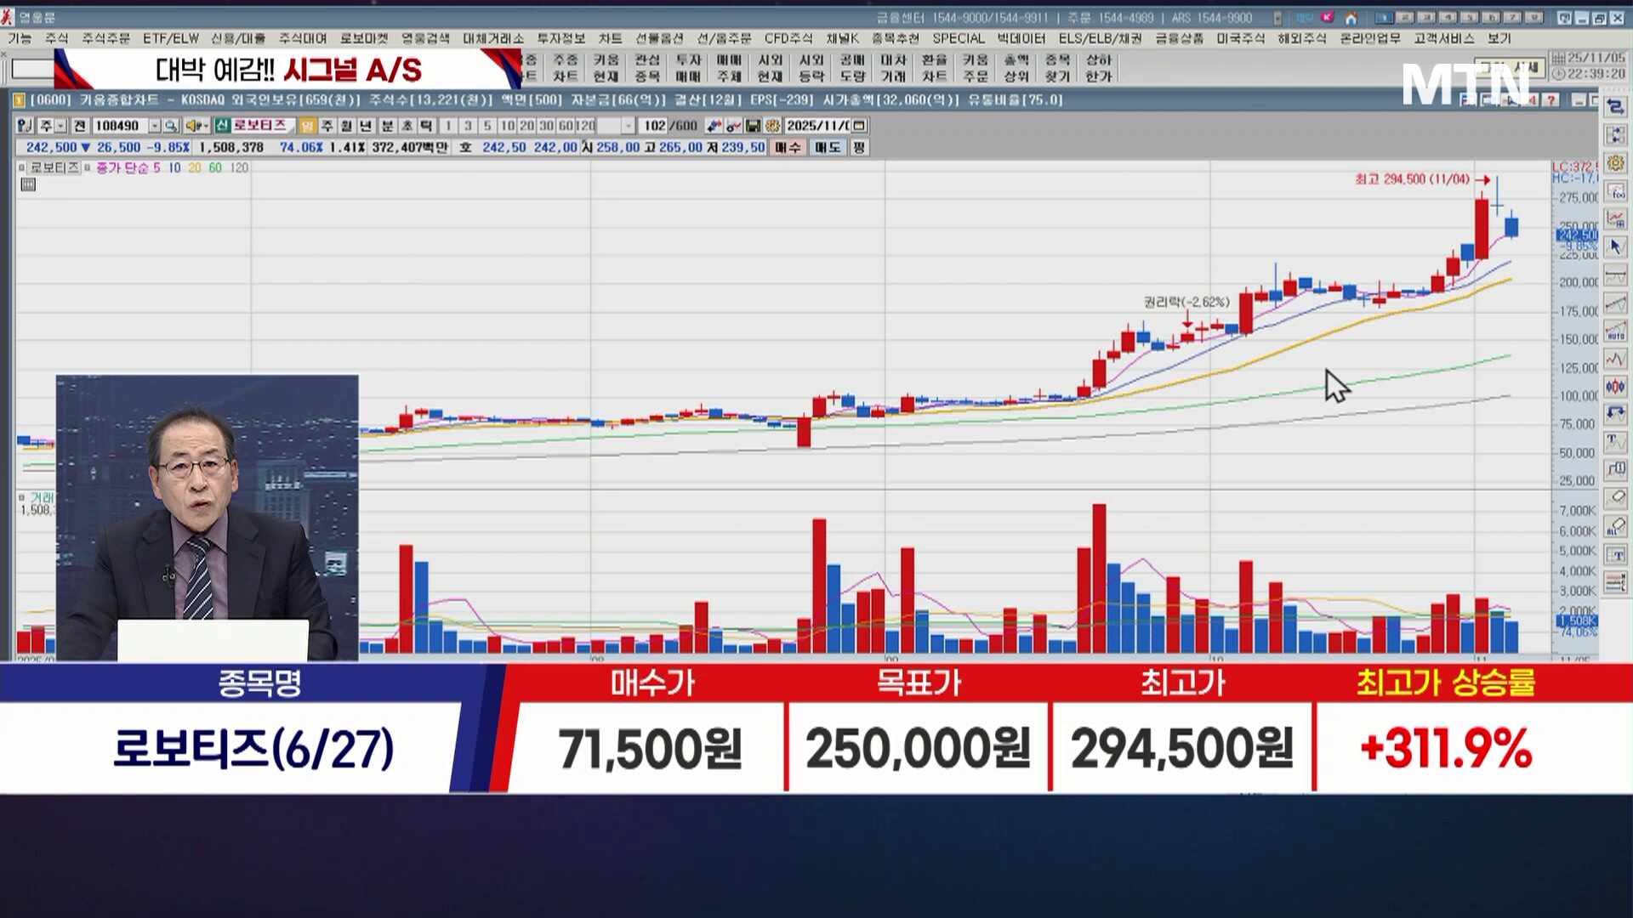This screenshot has width=1633, height=918.
Task: Click the save chart floppy disk icon
Action: [753, 126]
